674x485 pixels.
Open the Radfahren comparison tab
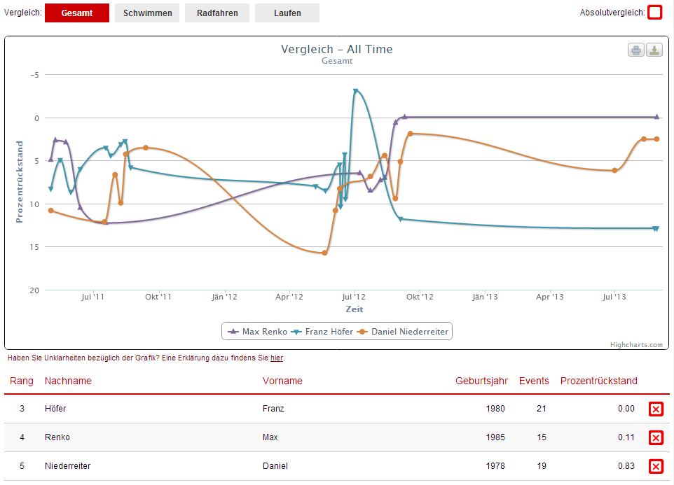217,13
